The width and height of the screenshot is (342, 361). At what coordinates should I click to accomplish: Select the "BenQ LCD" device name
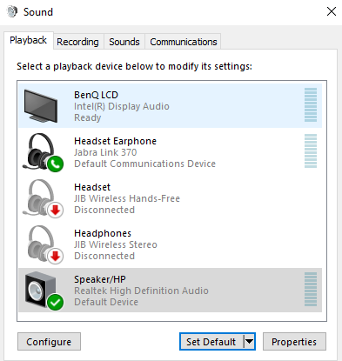(x=96, y=95)
